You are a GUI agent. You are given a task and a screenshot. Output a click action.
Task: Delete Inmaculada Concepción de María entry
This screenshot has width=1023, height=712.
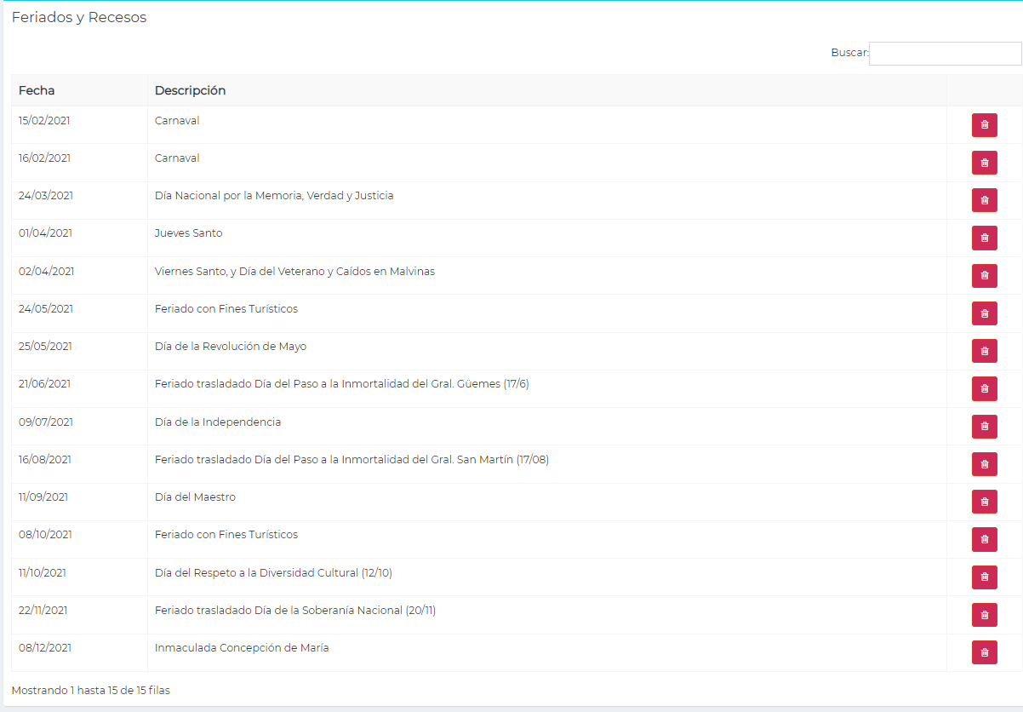[984, 652]
